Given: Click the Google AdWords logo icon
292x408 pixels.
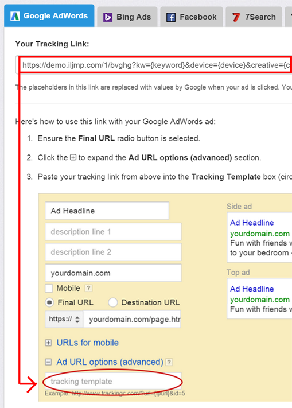Looking at the screenshot, I should pyautogui.click(x=15, y=16).
